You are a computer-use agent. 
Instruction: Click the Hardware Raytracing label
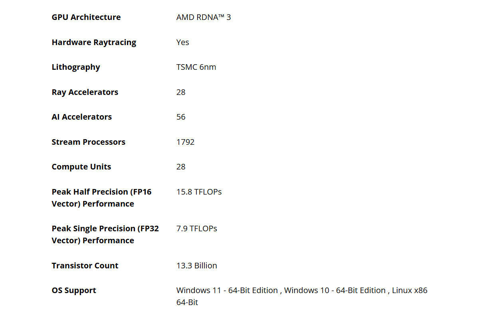click(x=94, y=42)
